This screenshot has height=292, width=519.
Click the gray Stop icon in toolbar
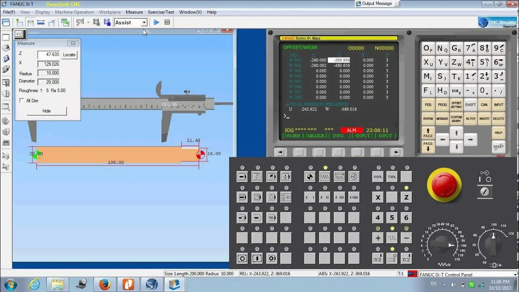click(x=167, y=22)
